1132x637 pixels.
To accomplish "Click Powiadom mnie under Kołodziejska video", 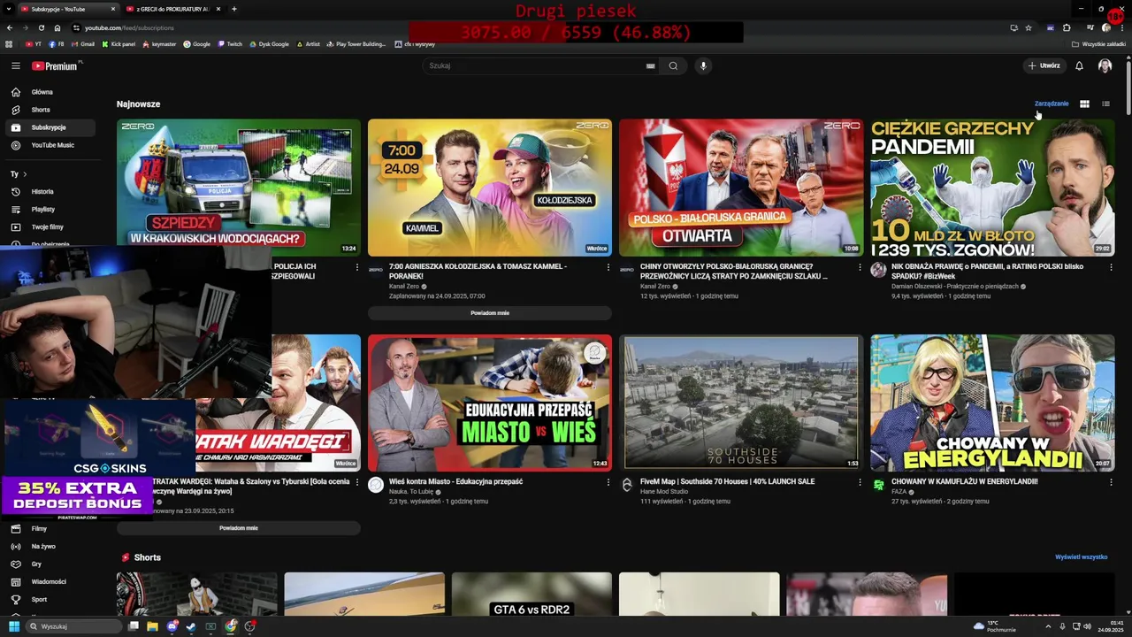I will coord(490,313).
